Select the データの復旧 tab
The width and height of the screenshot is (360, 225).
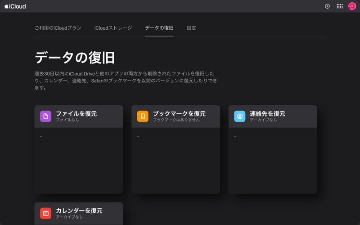(x=159, y=28)
